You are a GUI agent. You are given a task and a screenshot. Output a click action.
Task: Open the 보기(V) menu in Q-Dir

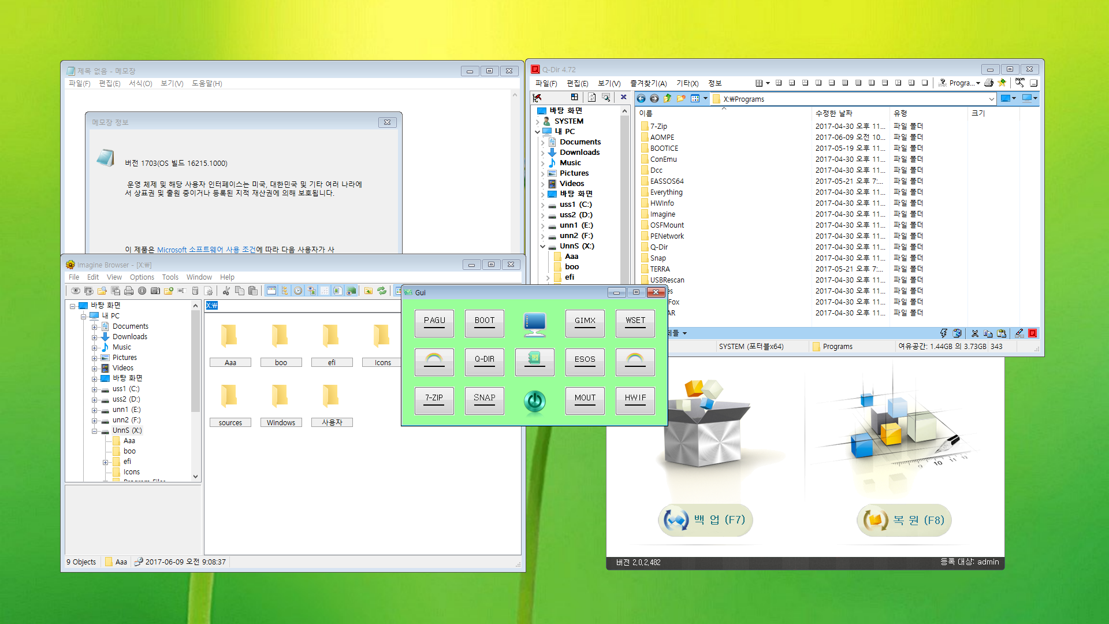pyautogui.click(x=609, y=83)
